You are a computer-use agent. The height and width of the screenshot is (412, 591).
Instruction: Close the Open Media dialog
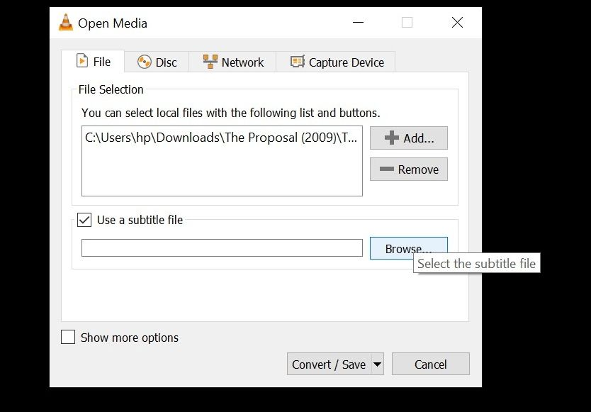click(457, 23)
